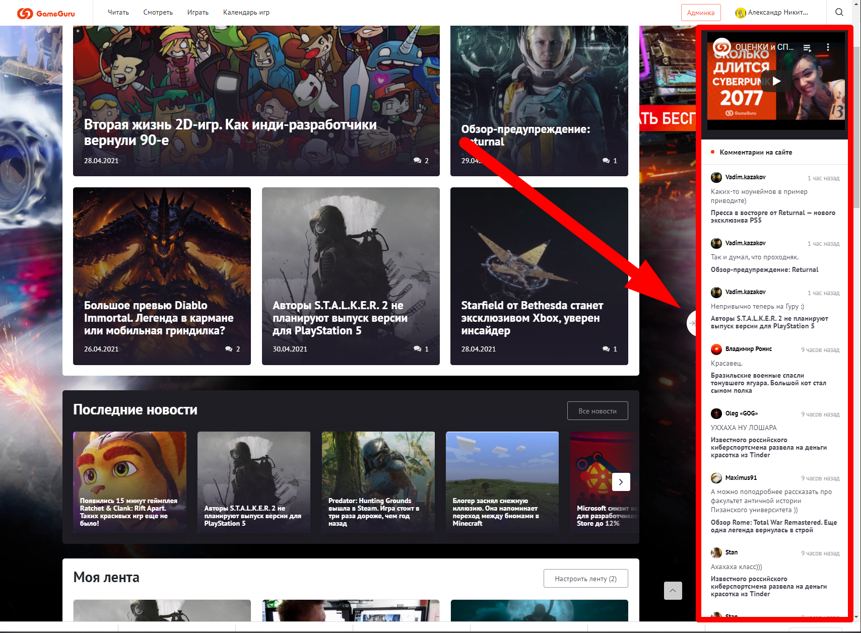
Task: Click Обзор Rome: Total War Remastered link
Action: point(774,526)
